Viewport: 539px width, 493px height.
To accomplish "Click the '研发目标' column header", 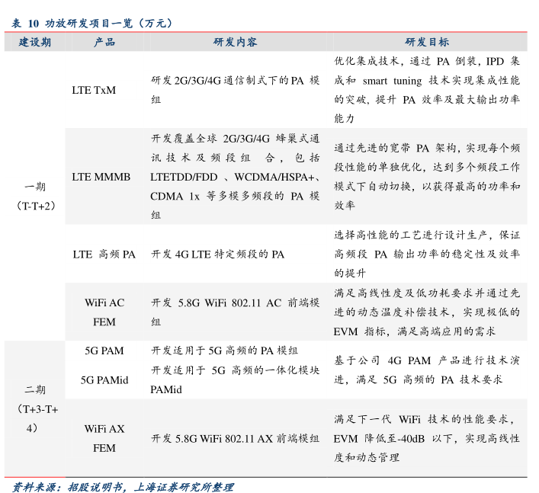I will pyautogui.click(x=426, y=43).
